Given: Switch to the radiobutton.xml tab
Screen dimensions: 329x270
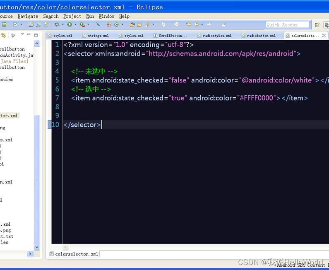Looking at the screenshot, I should (259, 36).
